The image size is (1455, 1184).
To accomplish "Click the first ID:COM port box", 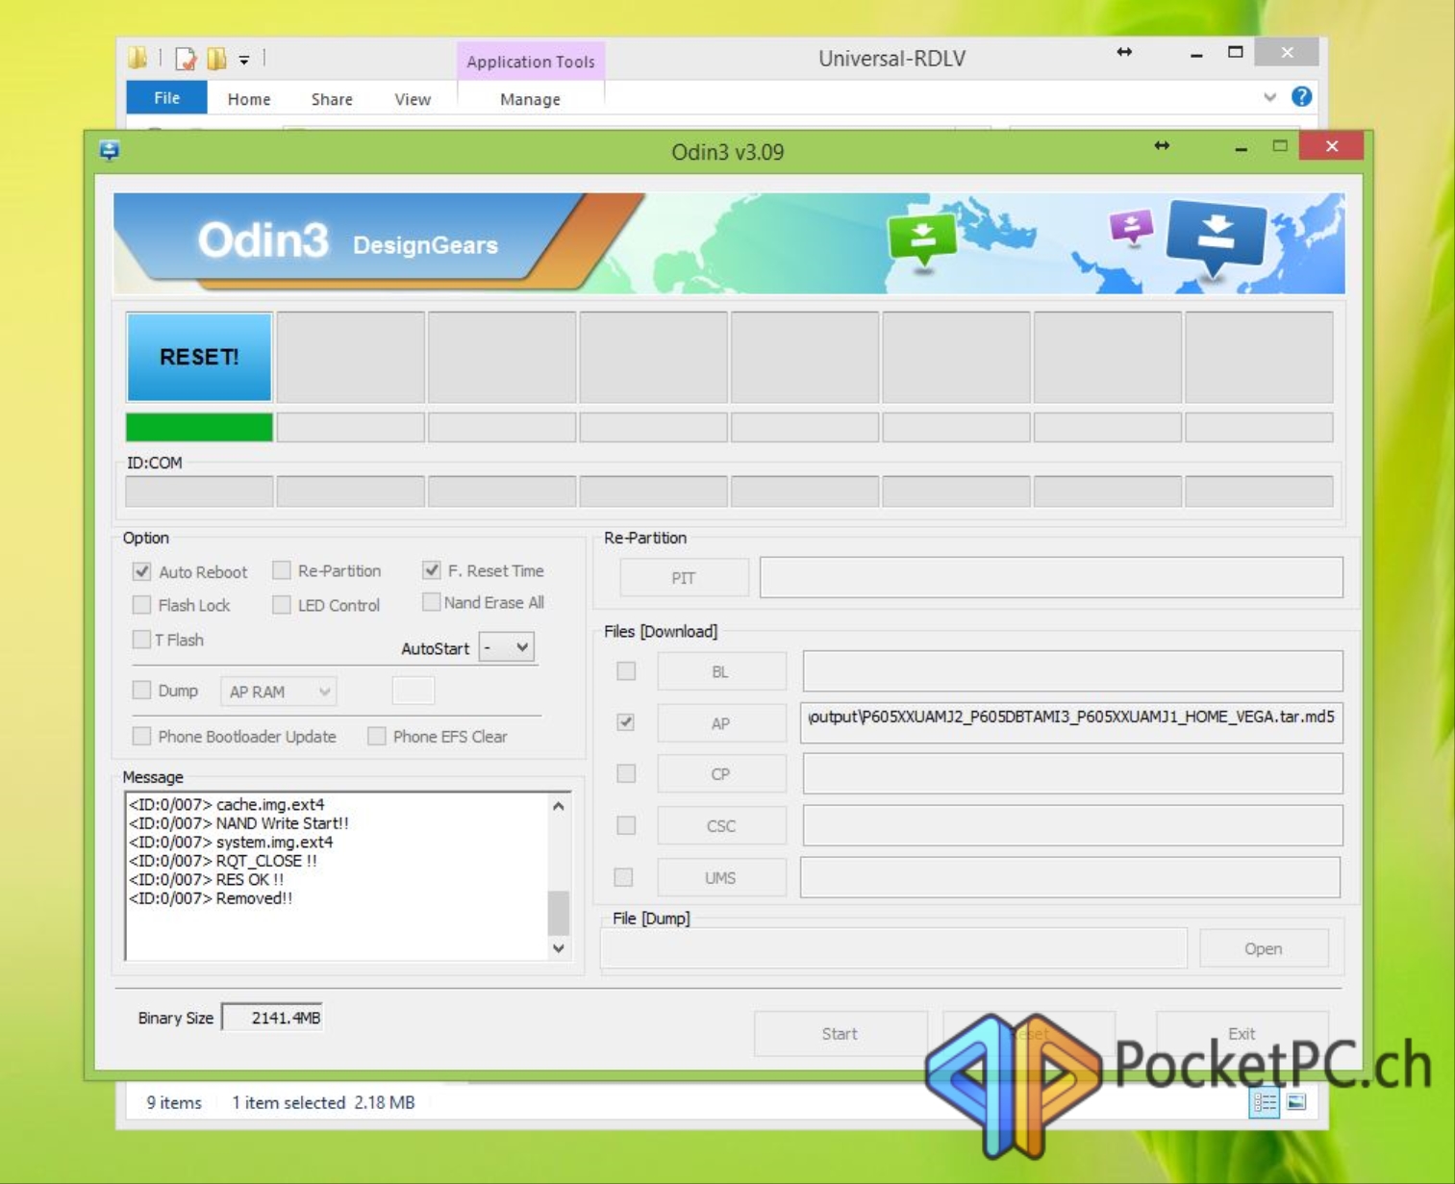I will pyautogui.click(x=199, y=491).
